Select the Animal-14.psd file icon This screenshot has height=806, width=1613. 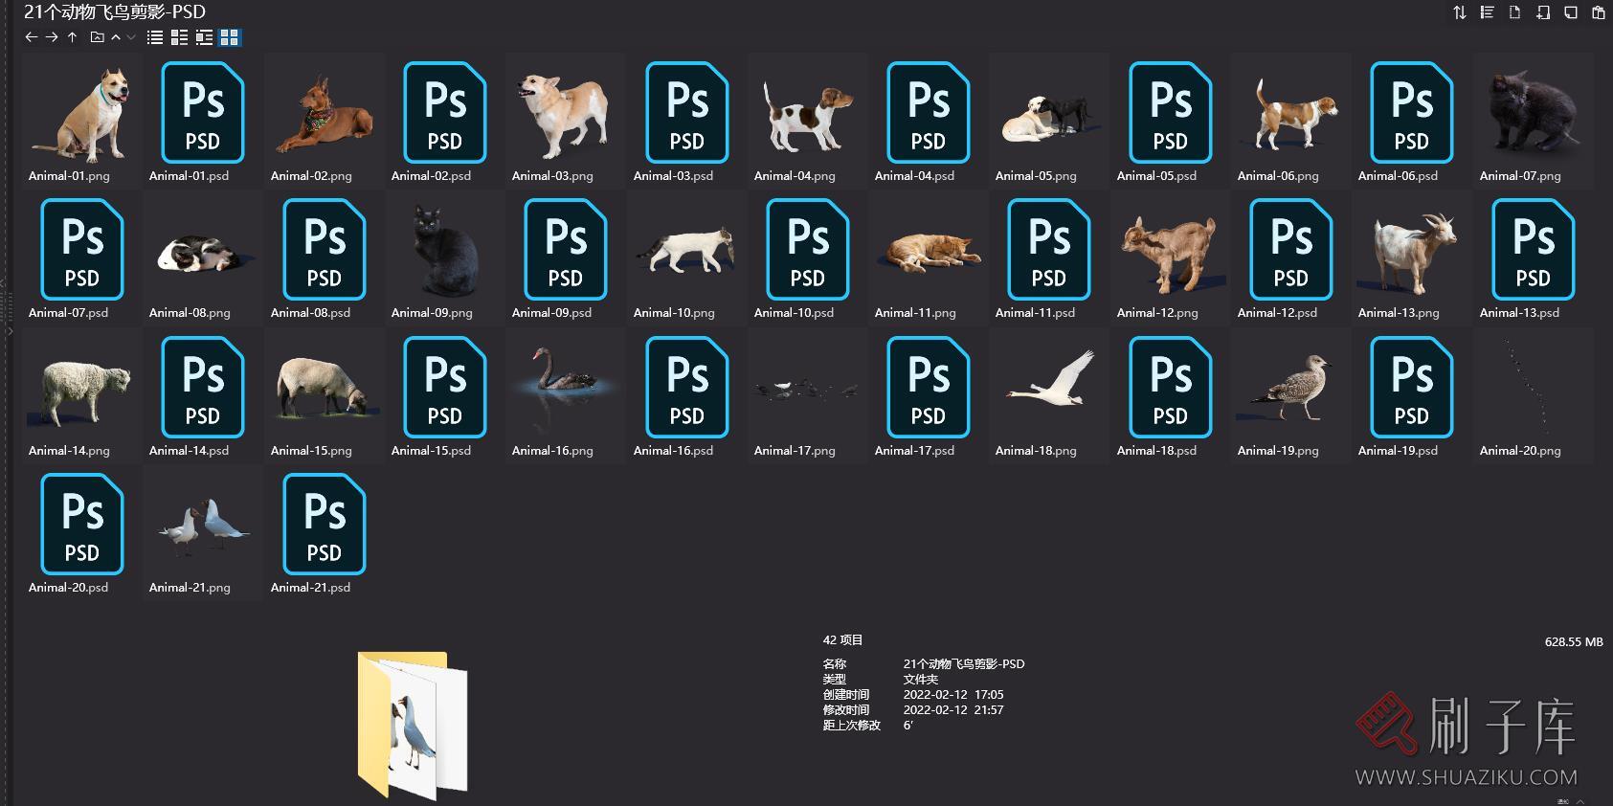[x=202, y=388]
